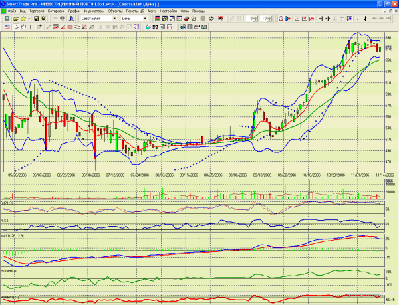Open the Индикаторы menu

click(94, 11)
